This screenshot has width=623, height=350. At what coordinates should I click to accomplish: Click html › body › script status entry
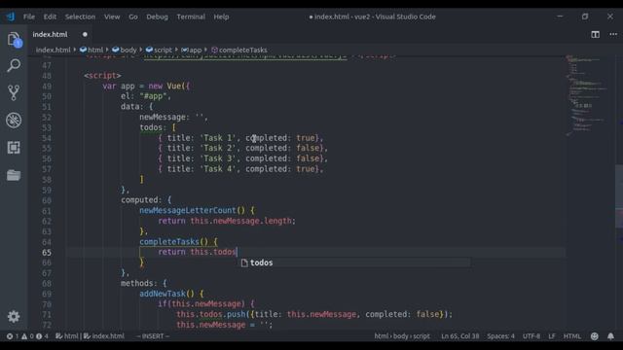(402, 336)
